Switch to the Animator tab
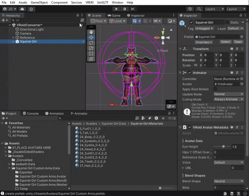Screen dimensions: 249x196 point(79,113)
